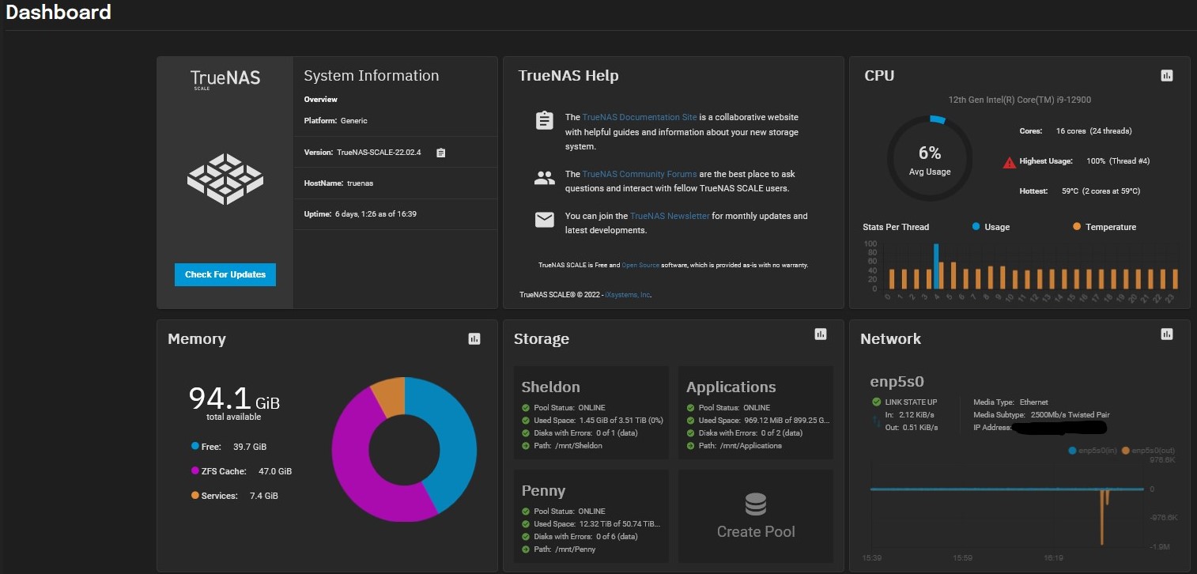This screenshot has height=574, width=1197.
Task: Click the arrow icon beside Sheldon's Path
Action: (526, 446)
